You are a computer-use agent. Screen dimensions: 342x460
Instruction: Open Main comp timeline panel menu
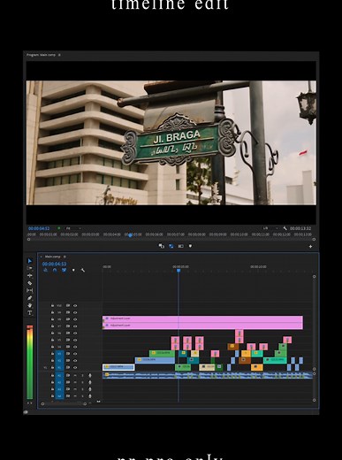click(x=65, y=257)
